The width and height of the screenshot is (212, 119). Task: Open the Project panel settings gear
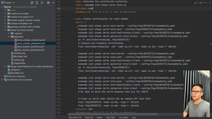[48, 3]
